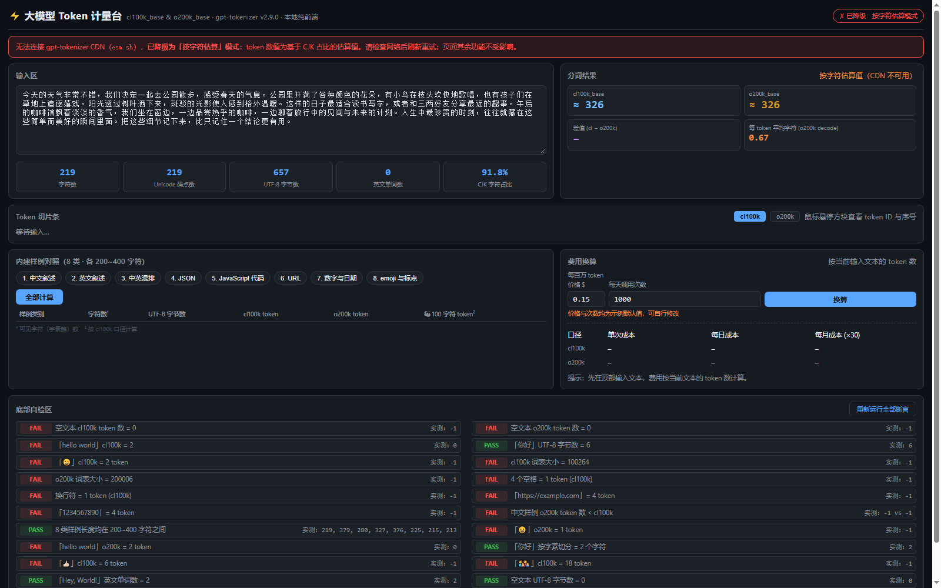Screen dimensions: 941x588
Task: Click the cl100k_base ≈ 326 result card
Action: [653, 101]
